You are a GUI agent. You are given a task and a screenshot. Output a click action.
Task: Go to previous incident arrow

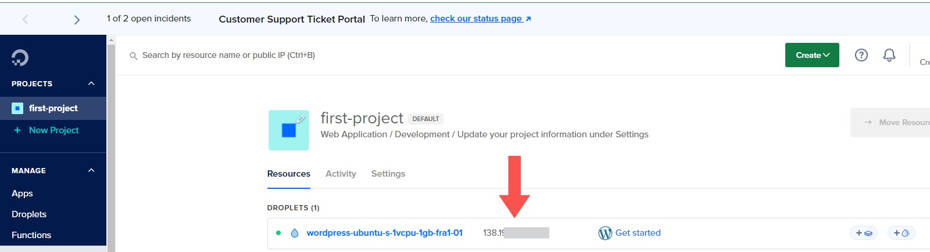coord(25,20)
